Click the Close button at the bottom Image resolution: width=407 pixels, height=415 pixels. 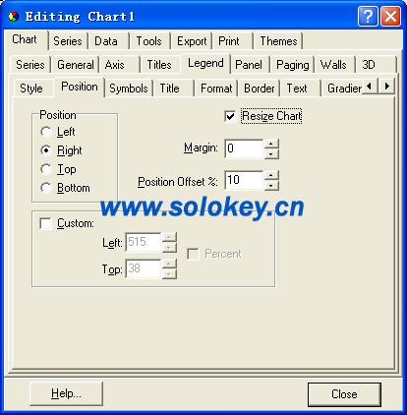344,394
